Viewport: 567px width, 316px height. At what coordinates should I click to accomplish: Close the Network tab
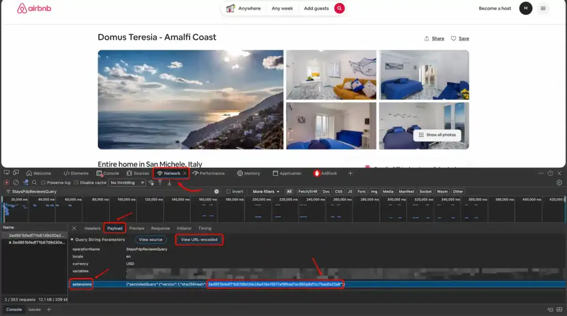[185, 173]
